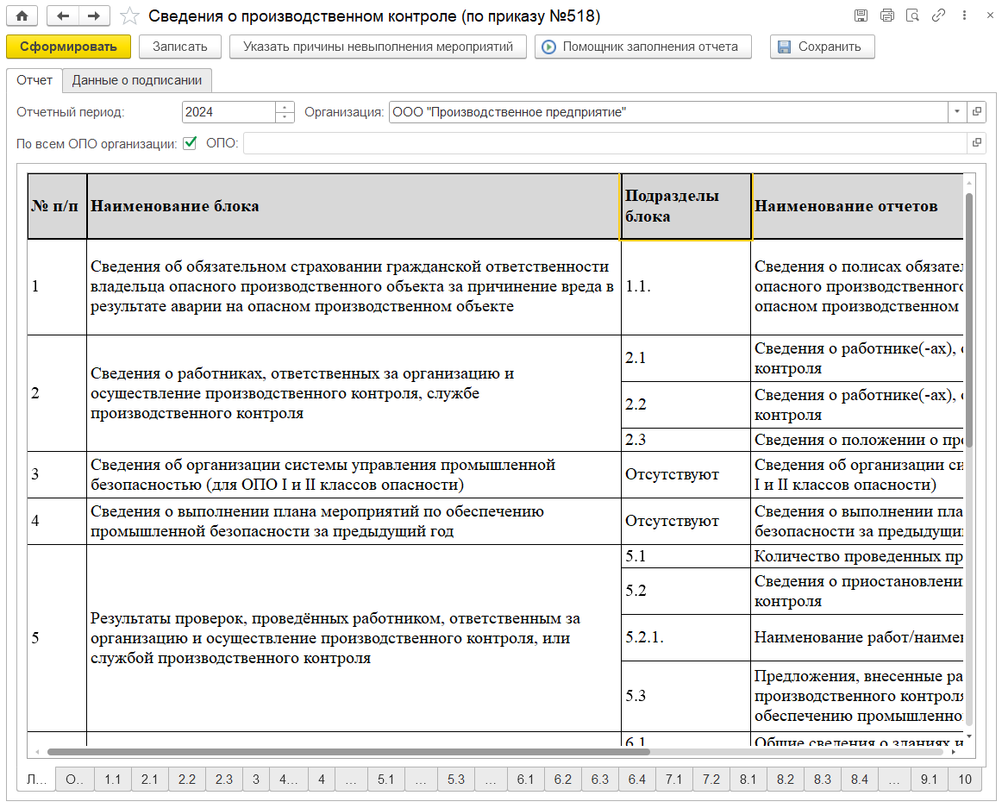Open print preview with the magnifier icon
The width and height of the screenshot is (1002, 808).
point(913,16)
